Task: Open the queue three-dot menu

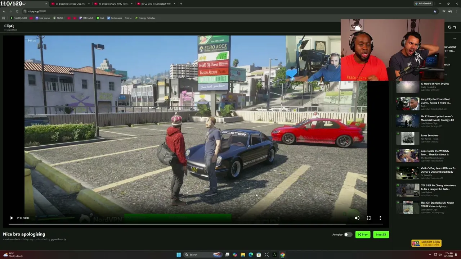Action: pos(454,38)
